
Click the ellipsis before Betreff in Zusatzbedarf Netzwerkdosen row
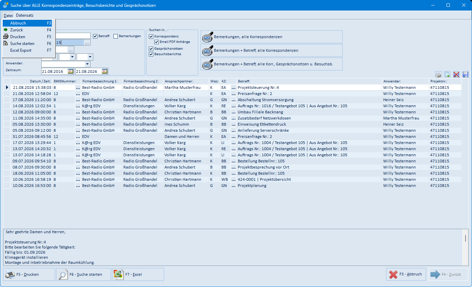[233, 118]
